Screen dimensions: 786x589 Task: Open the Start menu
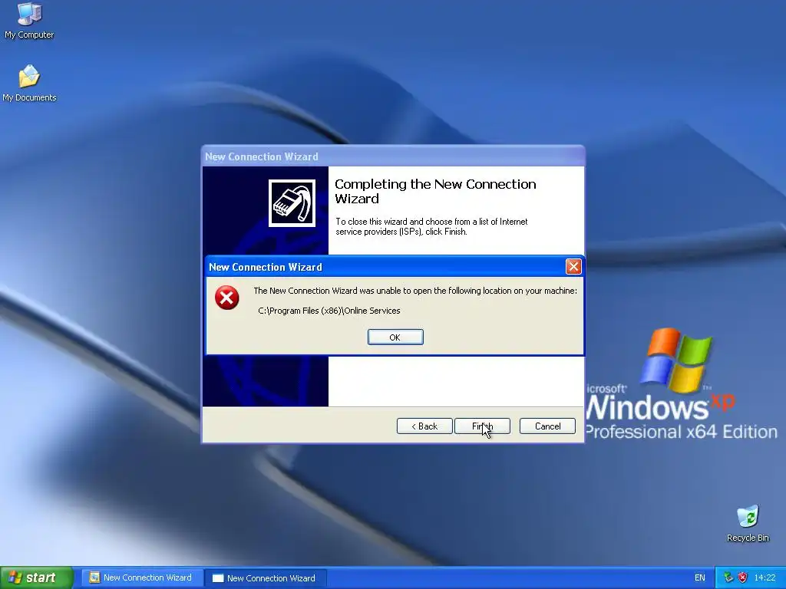point(37,577)
